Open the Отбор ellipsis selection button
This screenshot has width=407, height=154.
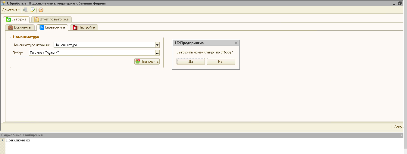157,53
